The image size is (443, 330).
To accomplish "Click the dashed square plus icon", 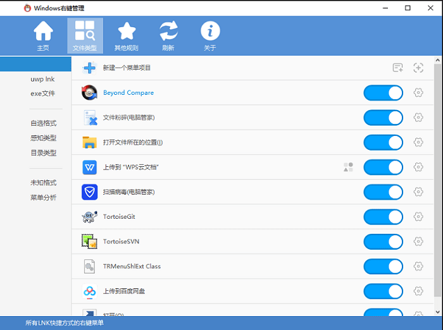I will point(418,68).
